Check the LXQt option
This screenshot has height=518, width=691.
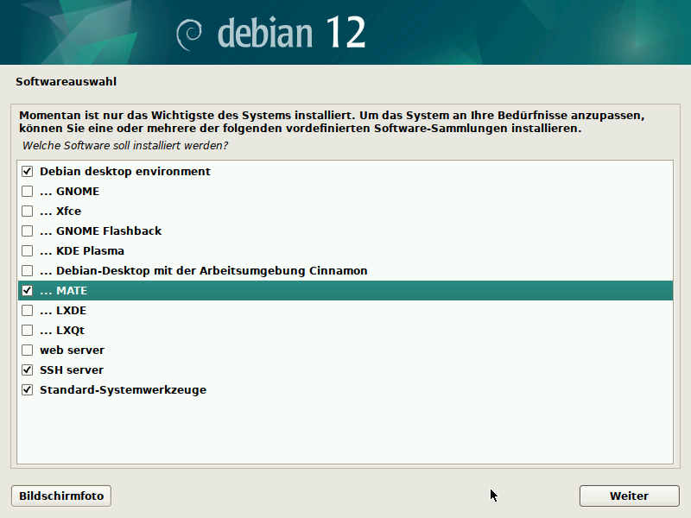click(28, 331)
